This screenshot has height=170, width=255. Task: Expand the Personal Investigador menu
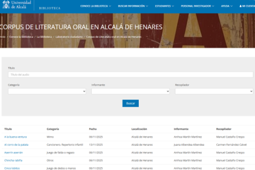[x=197, y=6]
